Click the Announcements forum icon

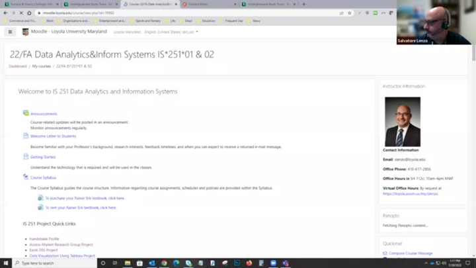click(26, 114)
